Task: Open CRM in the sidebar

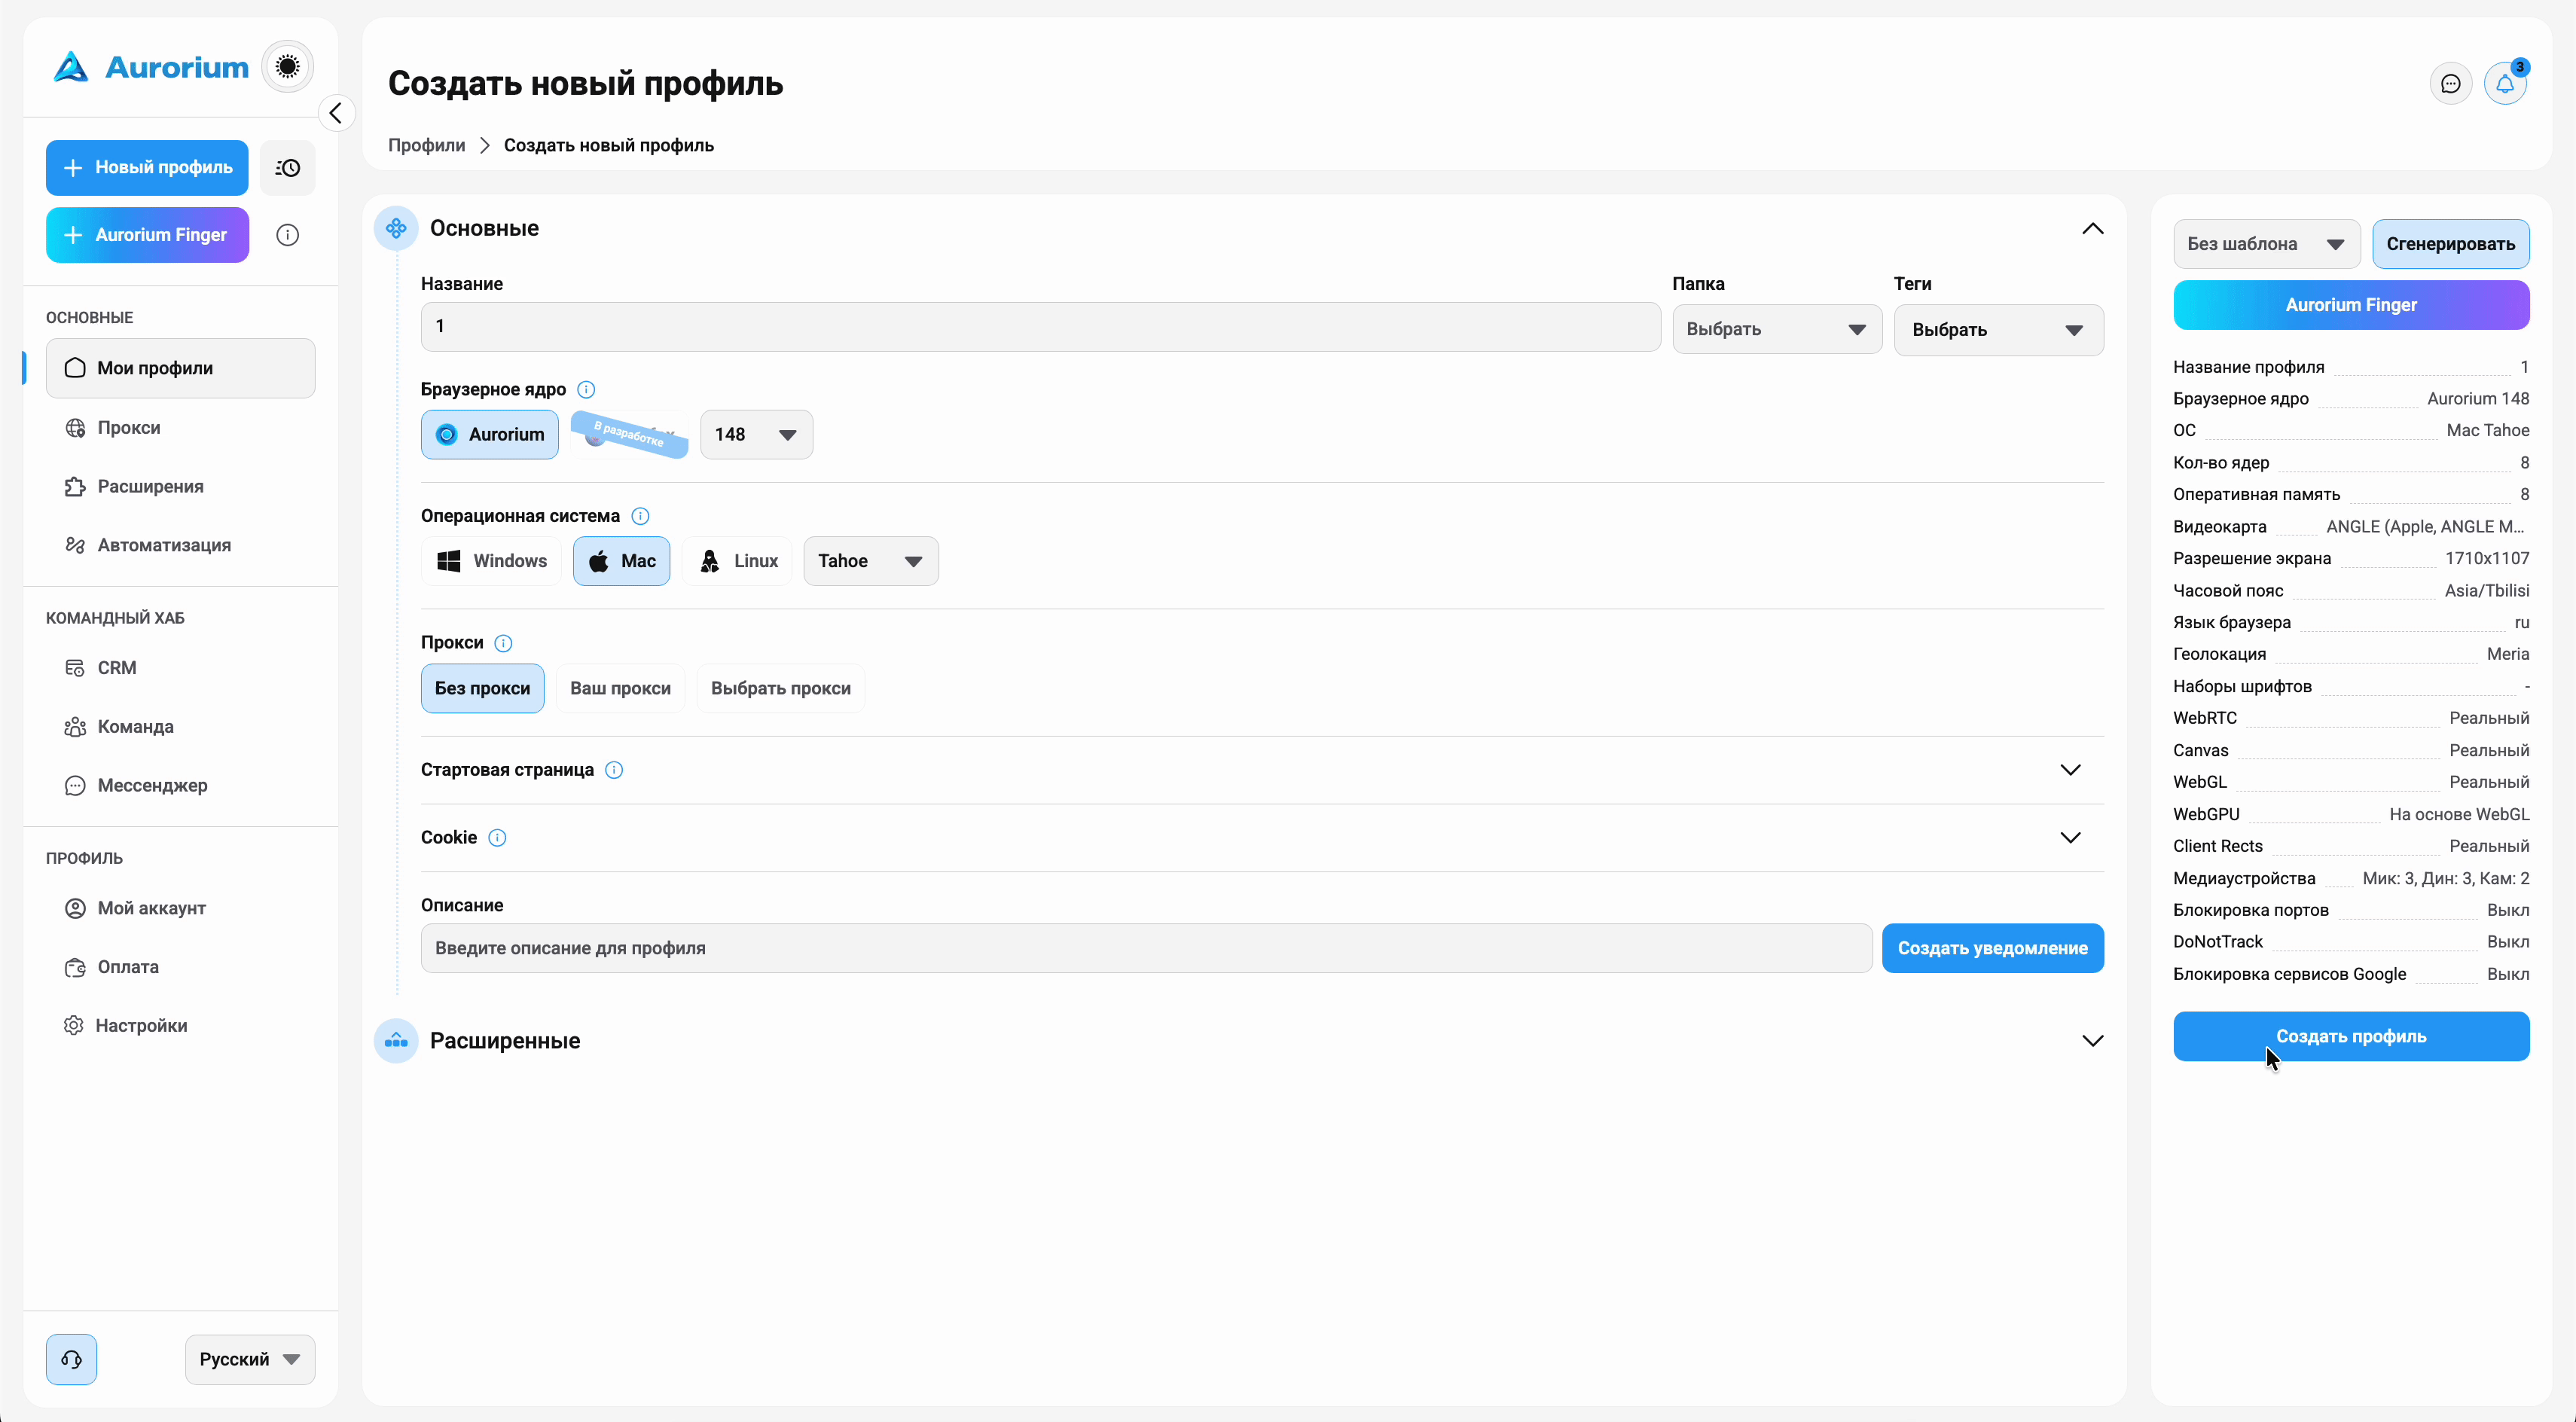Action: click(181, 668)
